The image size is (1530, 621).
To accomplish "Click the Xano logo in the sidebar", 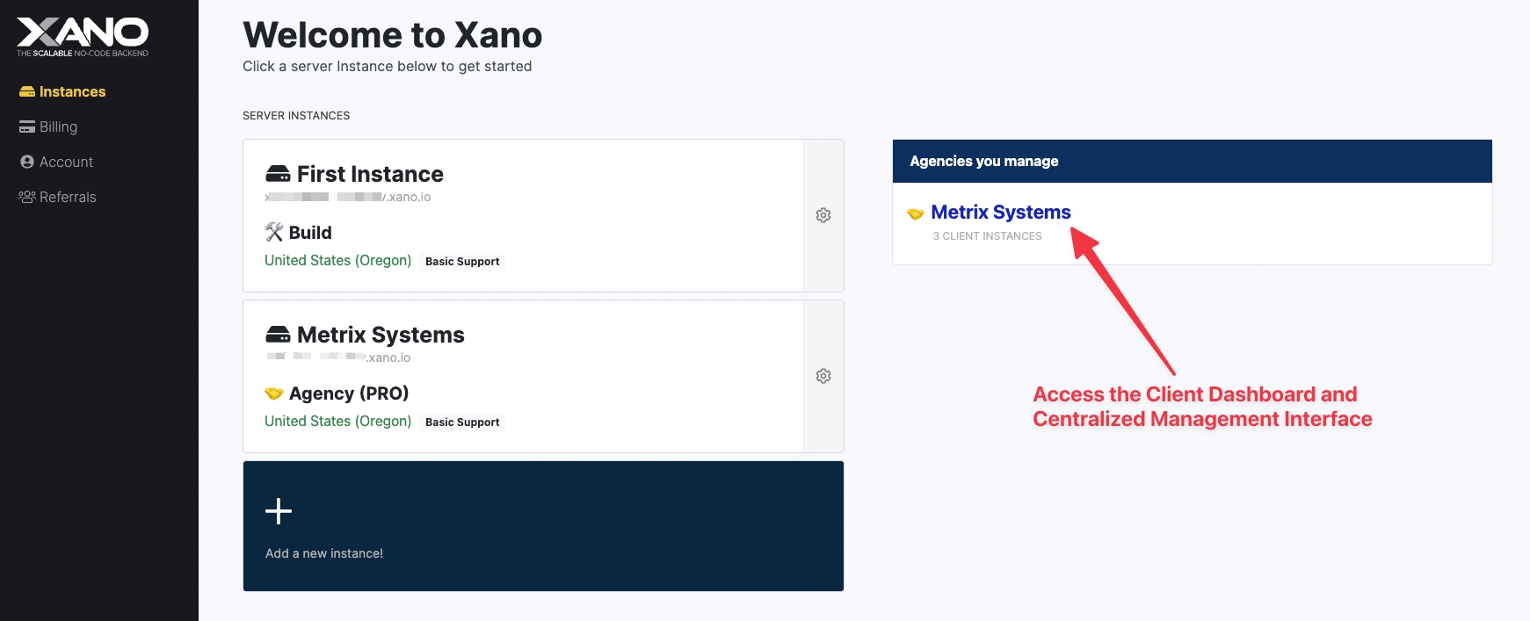I will [83, 37].
